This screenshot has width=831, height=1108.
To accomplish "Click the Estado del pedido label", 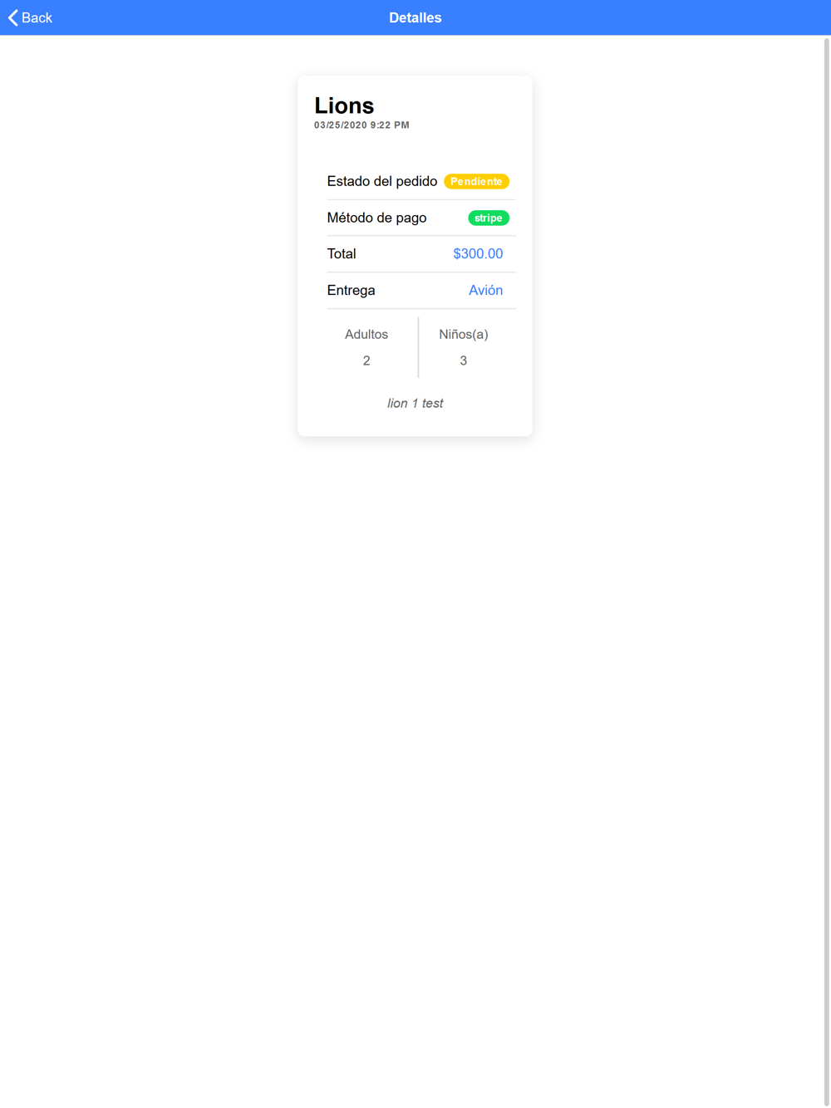I will [x=382, y=181].
